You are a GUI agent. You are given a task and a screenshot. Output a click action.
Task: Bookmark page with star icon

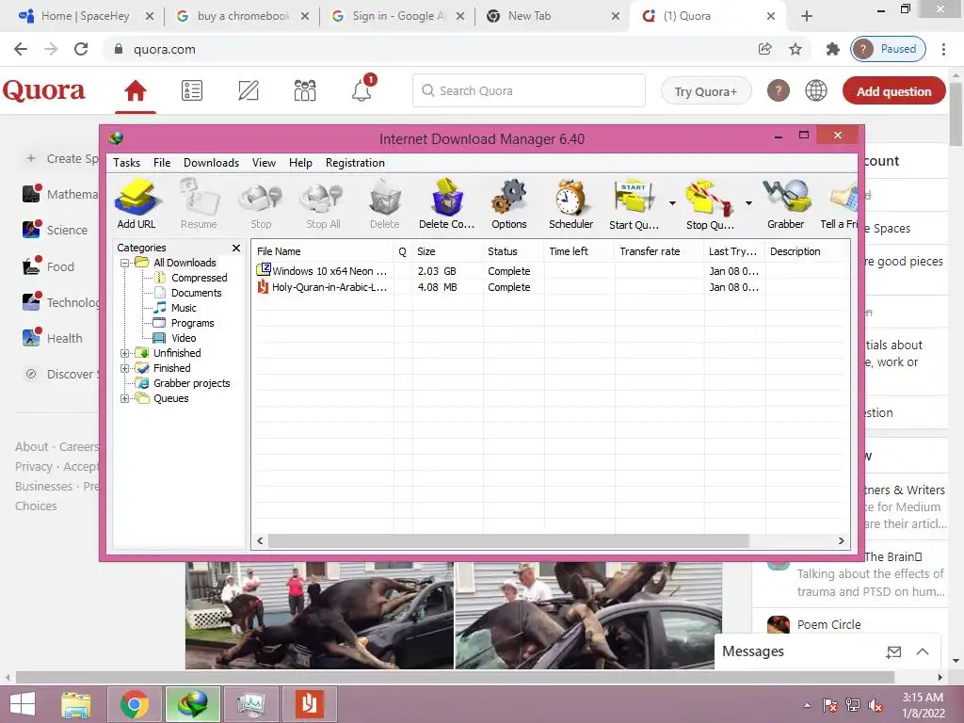(x=795, y=49)
